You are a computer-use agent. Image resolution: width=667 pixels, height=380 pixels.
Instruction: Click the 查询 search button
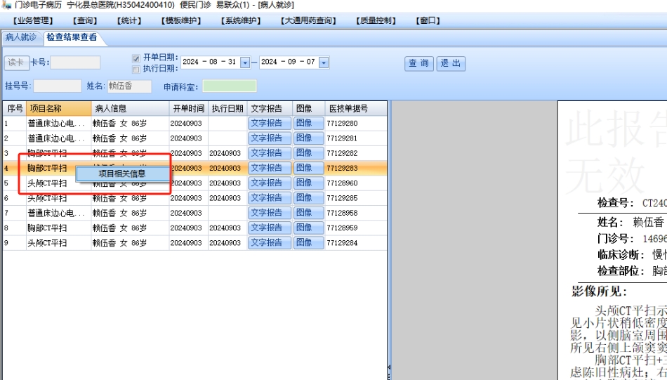pyautogui.click(x=419, y=63)
